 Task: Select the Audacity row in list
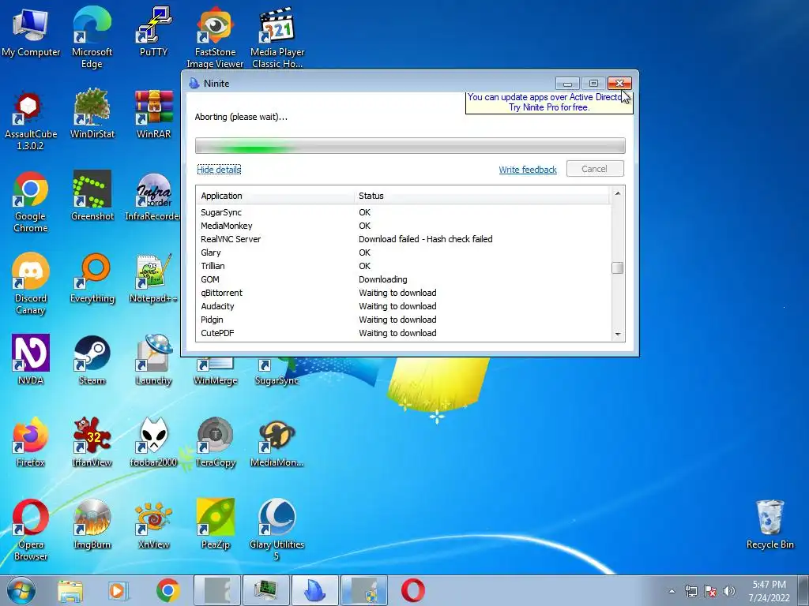[404, 306]
